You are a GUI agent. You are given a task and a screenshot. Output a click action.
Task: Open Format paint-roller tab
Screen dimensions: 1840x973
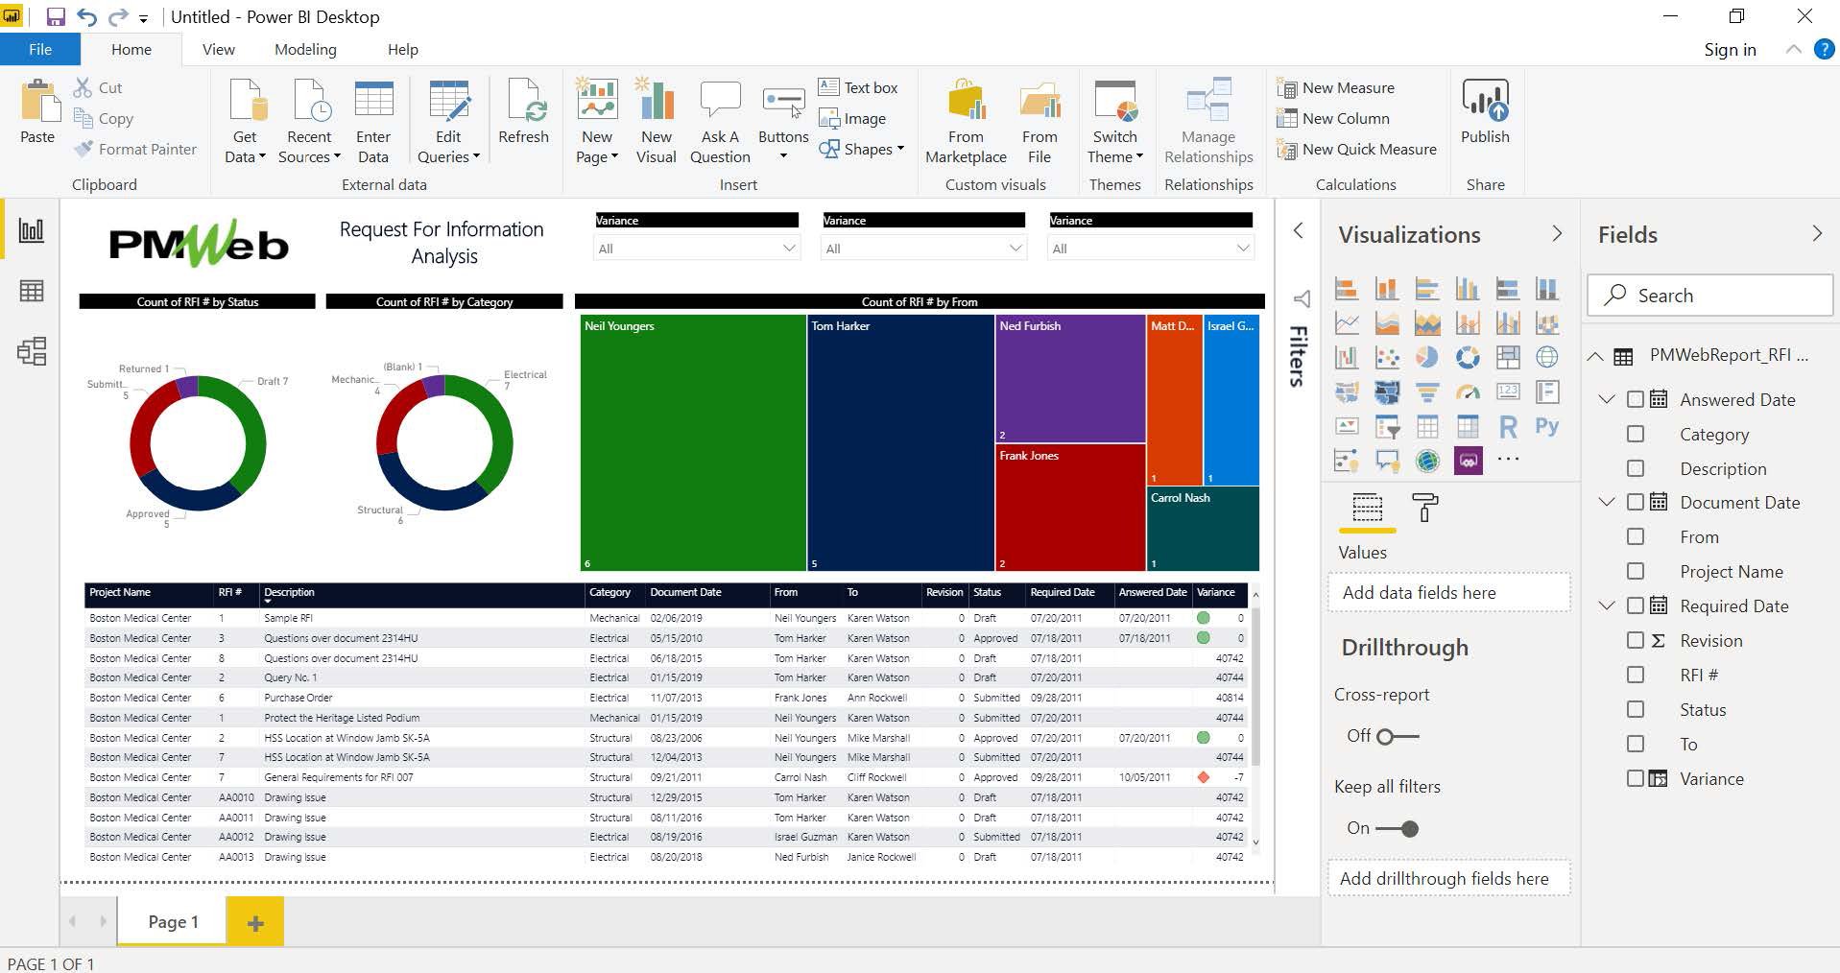1425,508
